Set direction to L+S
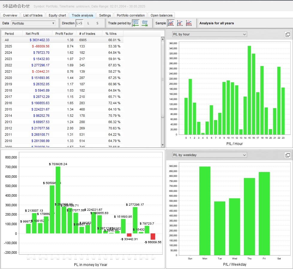 [79, 23]
